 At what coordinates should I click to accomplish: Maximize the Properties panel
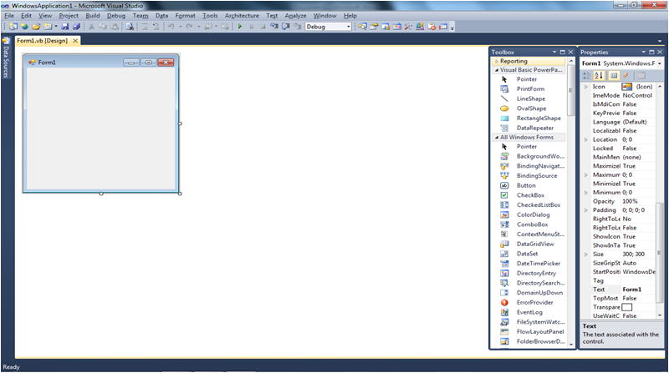pos(651,52)
